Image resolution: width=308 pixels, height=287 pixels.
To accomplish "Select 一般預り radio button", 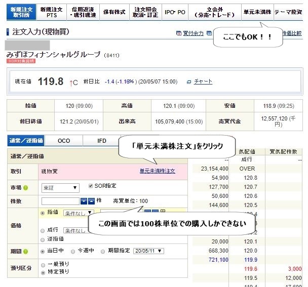I will 43,265.
